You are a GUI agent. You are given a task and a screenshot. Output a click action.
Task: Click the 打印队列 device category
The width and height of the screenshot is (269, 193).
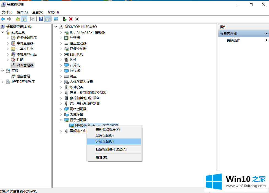click(76, 54)
